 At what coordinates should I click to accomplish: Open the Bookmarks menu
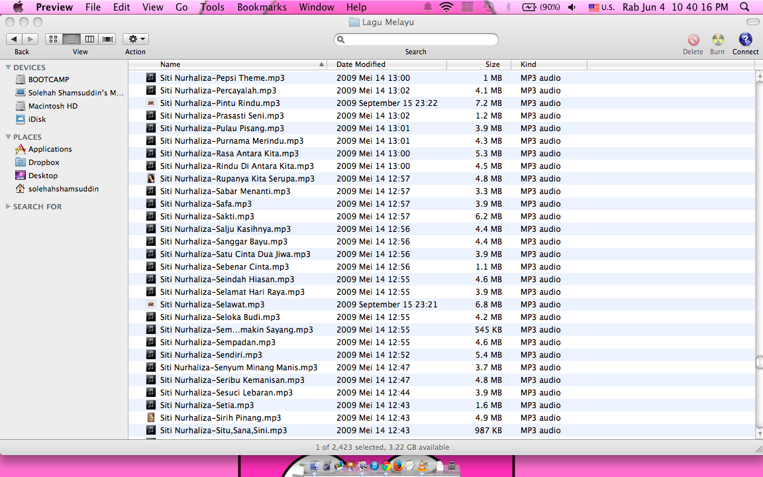click(262, 7)
